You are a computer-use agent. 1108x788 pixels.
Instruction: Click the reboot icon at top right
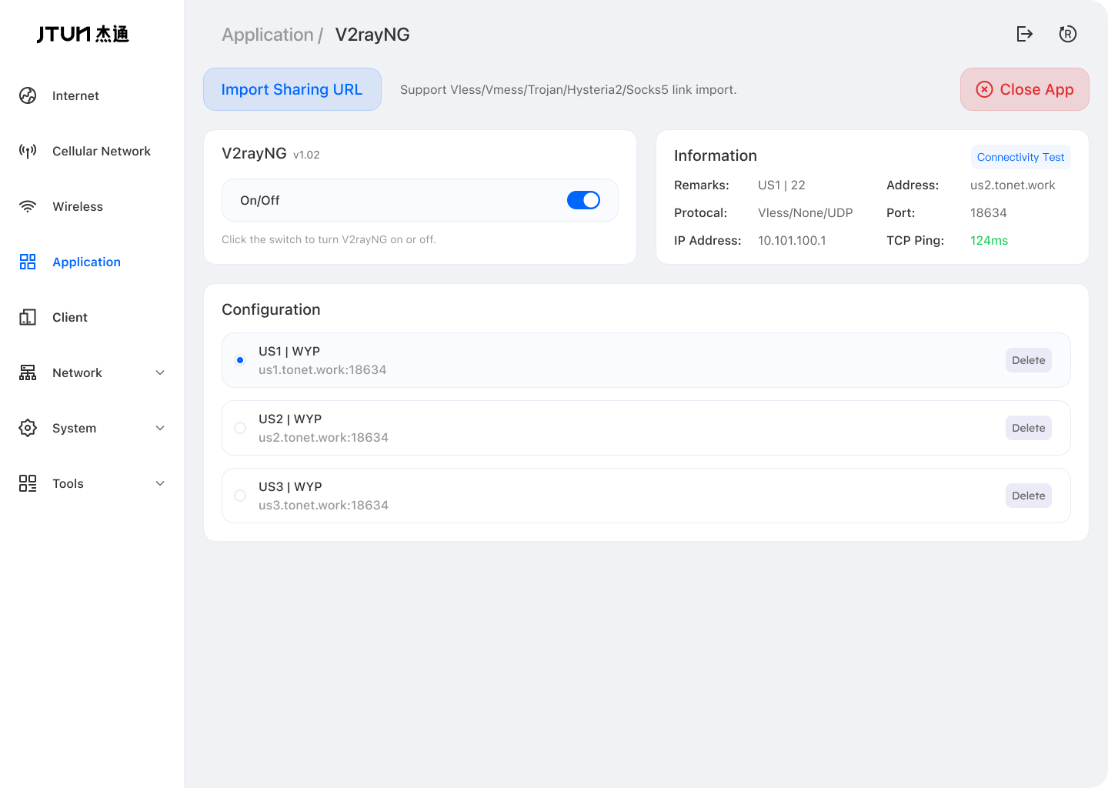[x=1068, y=34]
